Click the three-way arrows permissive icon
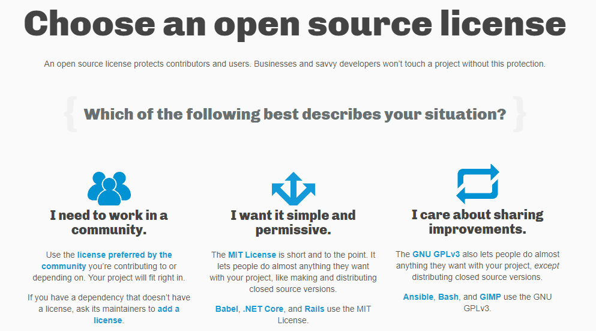The width and height of the screenshot is (596, 331). click(293, 187)
